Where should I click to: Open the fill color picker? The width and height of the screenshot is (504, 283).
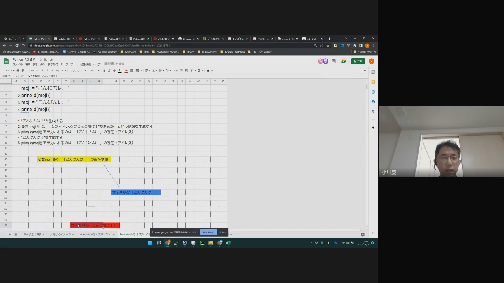coord(126,71)
